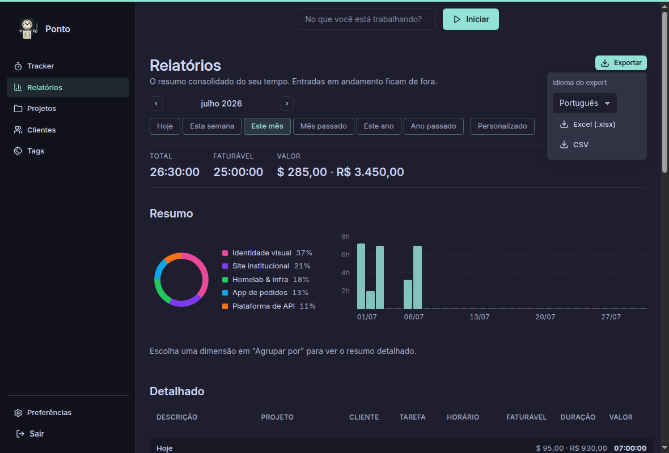Click the page vertical scrollbar

click(664, 92)
